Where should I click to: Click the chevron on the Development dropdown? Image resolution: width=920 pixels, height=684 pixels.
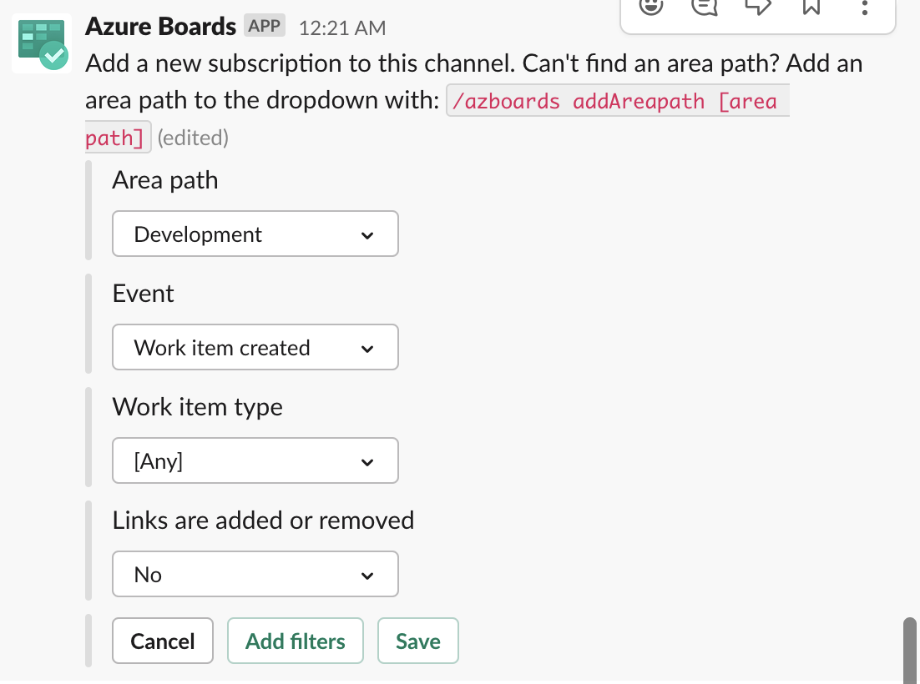[x=367, y=234]
